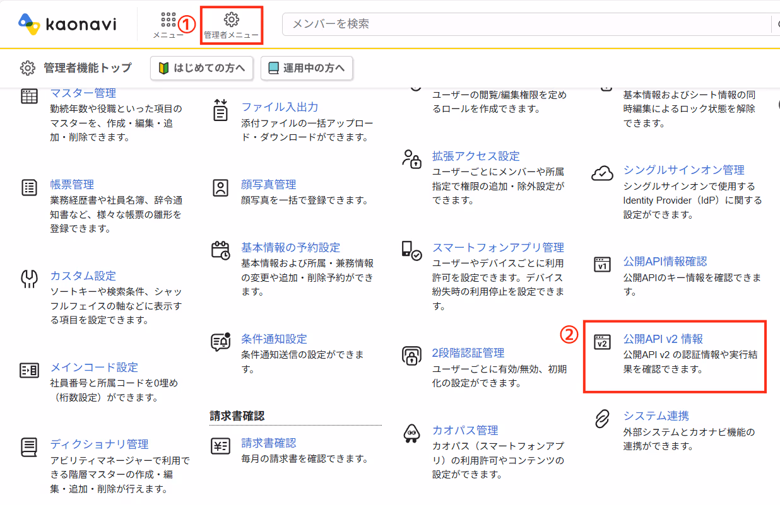Image resolution: width=780 pixels, height=505 pixels.
Task: Open the 基本情報の予約設定 link
Action: click(x=291, y=248)
